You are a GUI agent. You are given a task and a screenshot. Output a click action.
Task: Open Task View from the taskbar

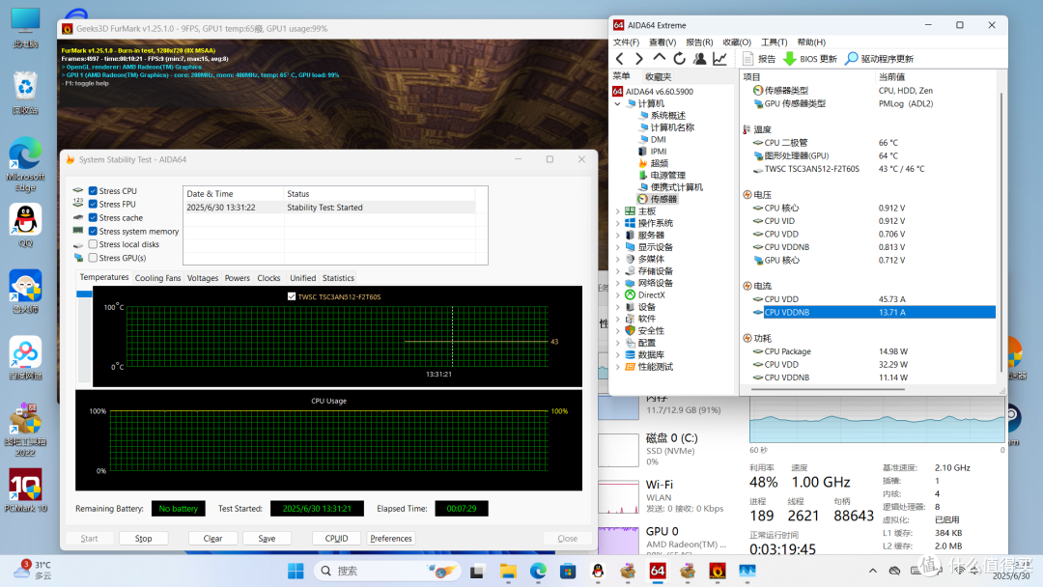pyautogui.click(x=477, y=571)
